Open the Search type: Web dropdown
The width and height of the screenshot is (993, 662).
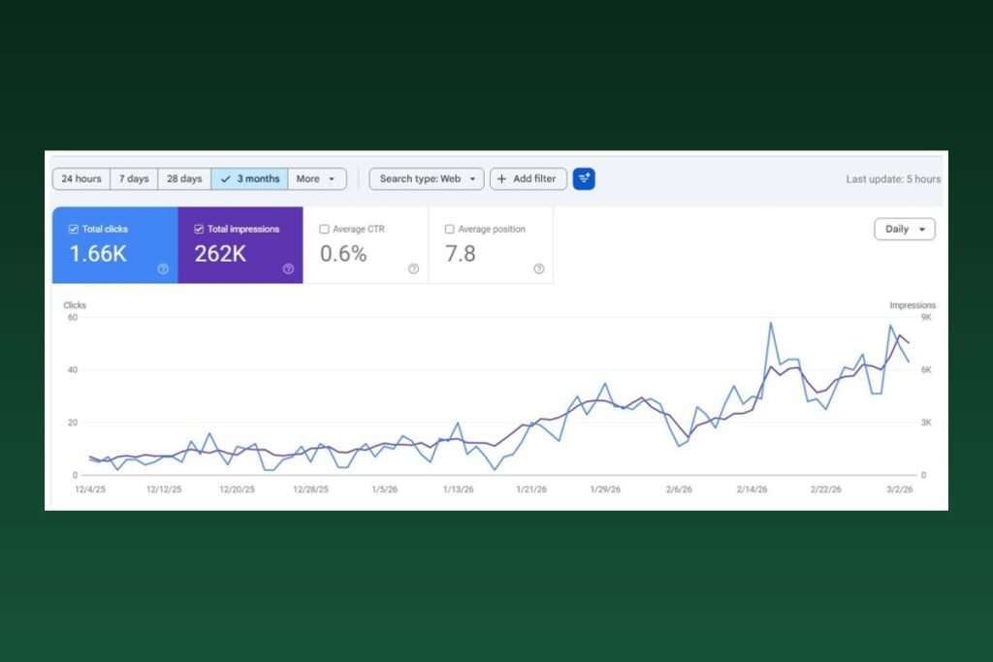(427, 178)
